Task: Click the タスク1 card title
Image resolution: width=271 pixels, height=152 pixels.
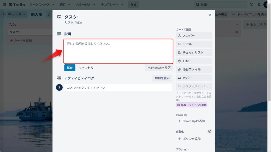Action: pos(71,17)
